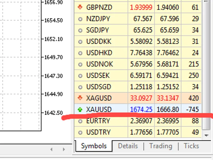This screenshot has width=213, height=160.
Task: Select the NZDJPY symbol name
Action: click(x=98, y=19)
